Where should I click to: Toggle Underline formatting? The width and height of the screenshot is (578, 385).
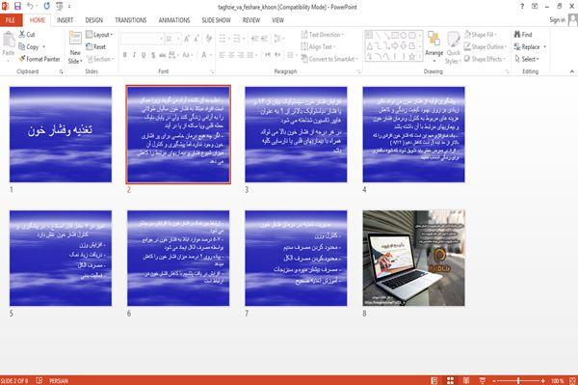click(x=144, y=55)
